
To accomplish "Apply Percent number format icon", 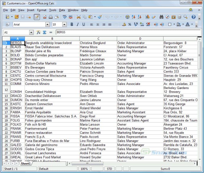I will tap(130, 24).
